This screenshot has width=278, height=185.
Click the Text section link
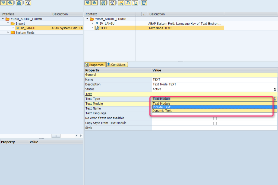tap(89, 94)
